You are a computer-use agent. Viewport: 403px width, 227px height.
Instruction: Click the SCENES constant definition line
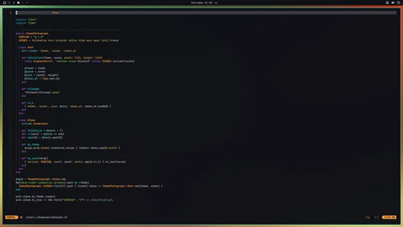[69, 40]
